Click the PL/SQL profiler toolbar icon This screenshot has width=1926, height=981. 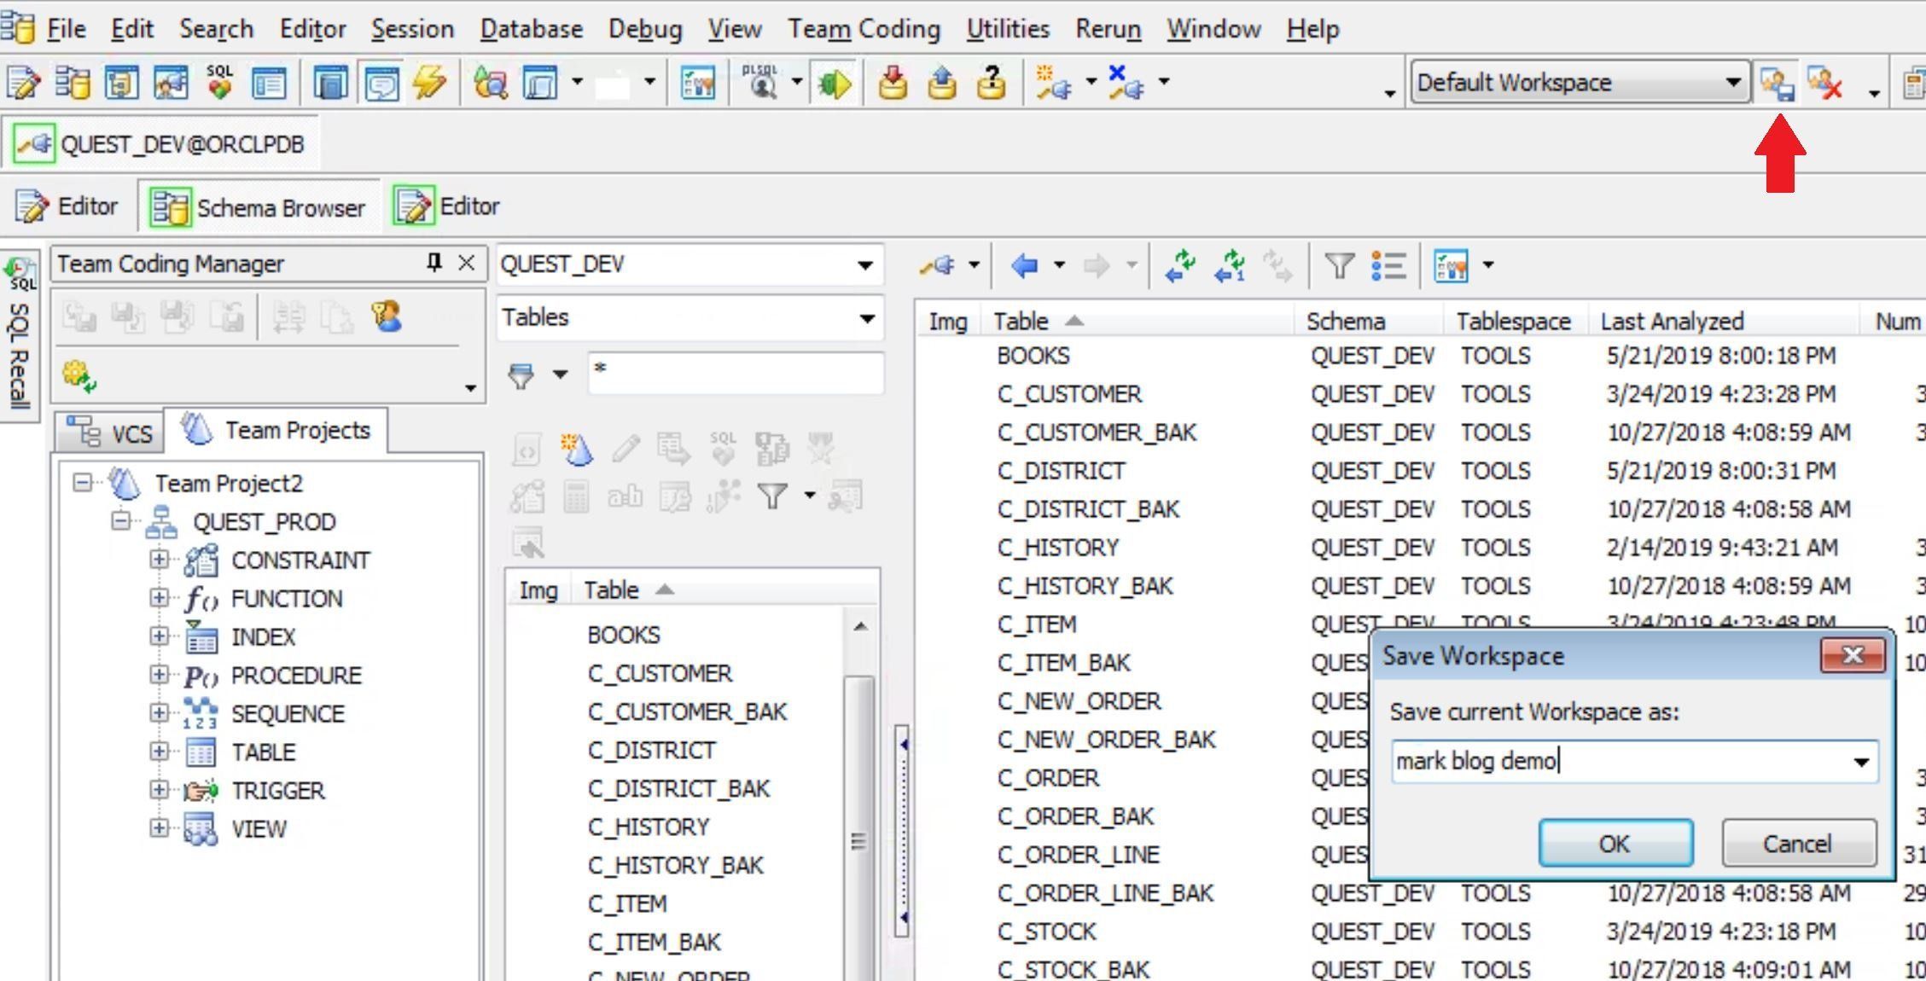(x=760, y=83)
